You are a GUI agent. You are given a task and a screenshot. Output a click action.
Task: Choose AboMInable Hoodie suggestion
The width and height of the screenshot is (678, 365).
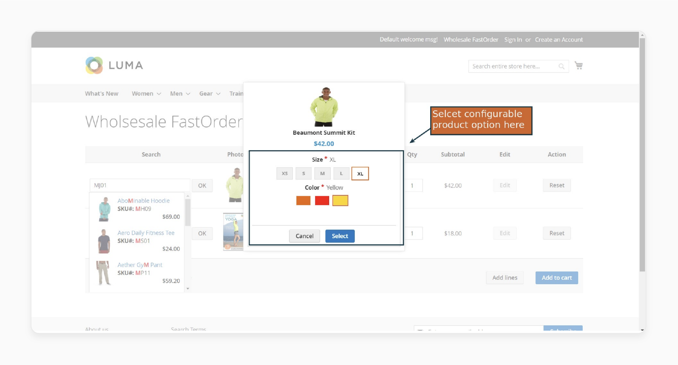143,201
